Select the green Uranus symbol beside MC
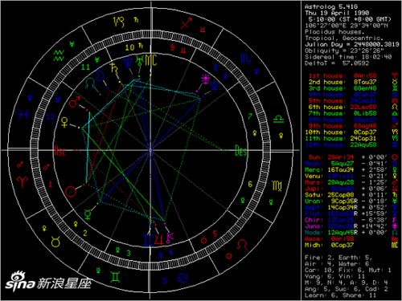The image size is (402, 301). 140,60
